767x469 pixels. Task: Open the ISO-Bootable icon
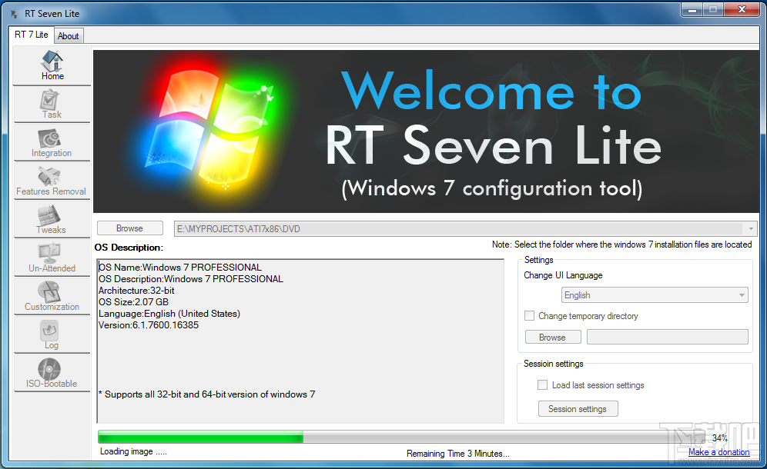51,373
